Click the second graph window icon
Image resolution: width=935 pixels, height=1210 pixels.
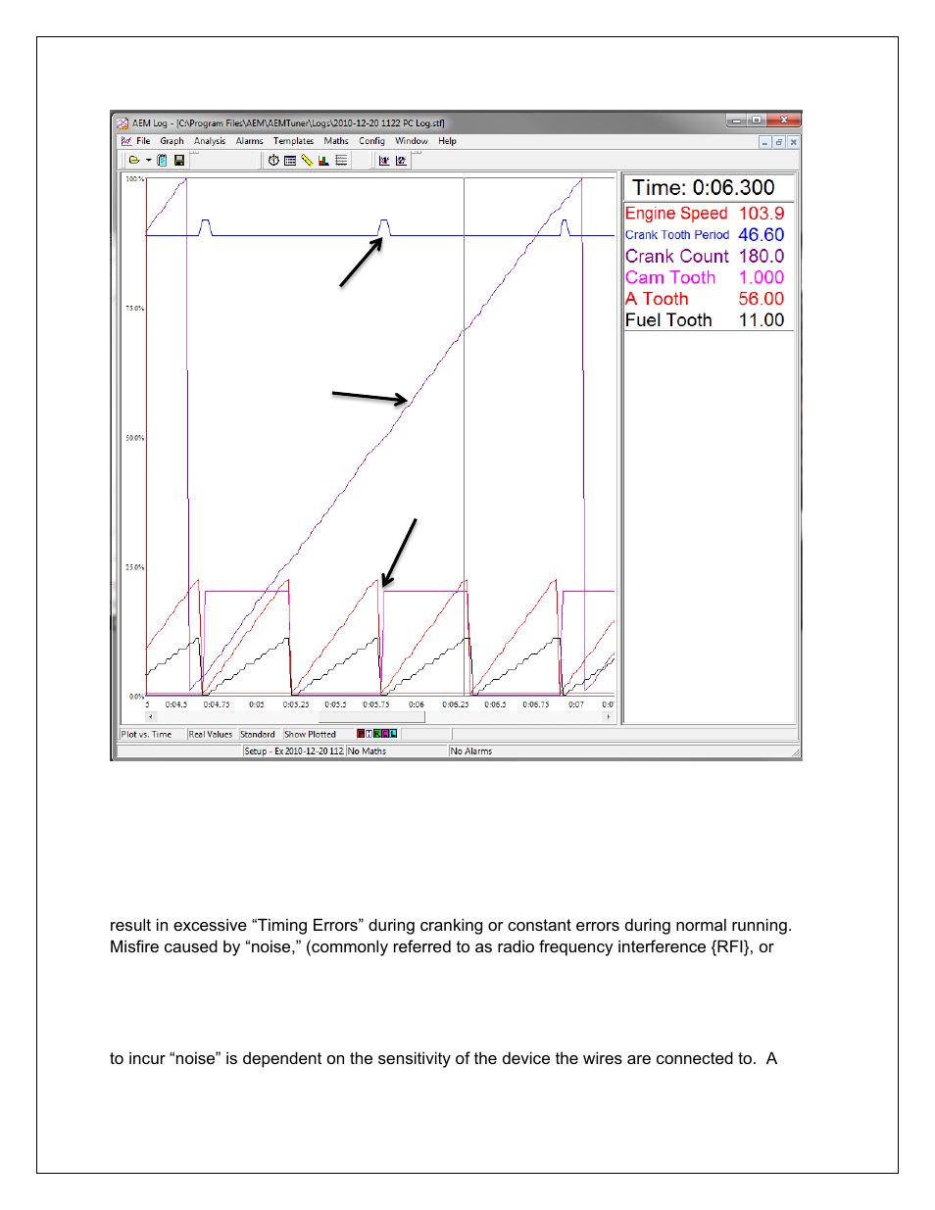[x=401, y=161]
